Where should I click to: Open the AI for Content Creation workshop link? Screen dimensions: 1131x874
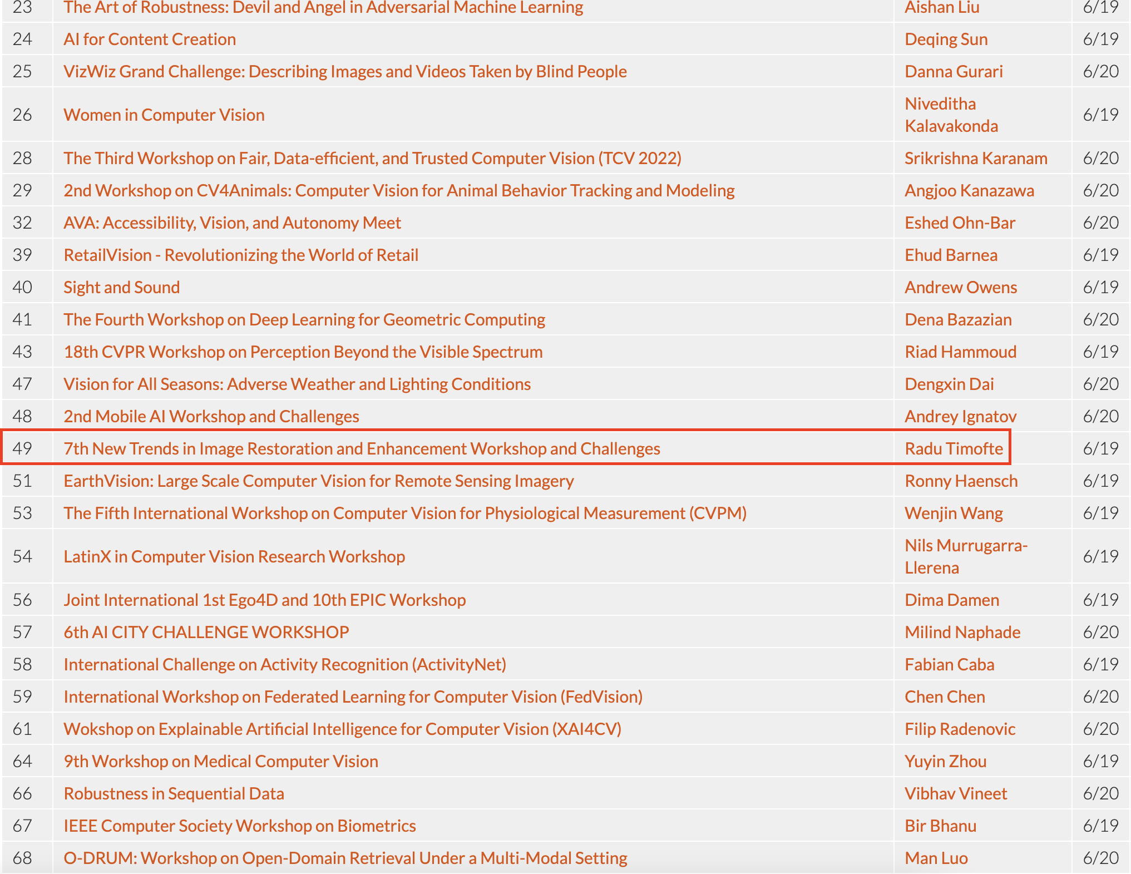(150, 39)
